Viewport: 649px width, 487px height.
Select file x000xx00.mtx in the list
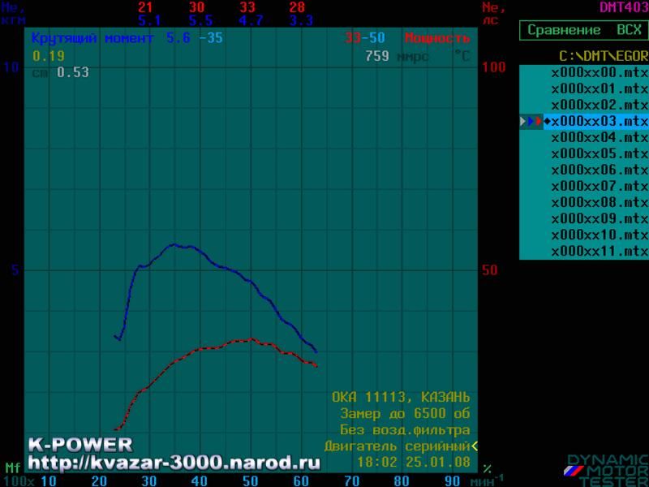click(x=599, y=72)
